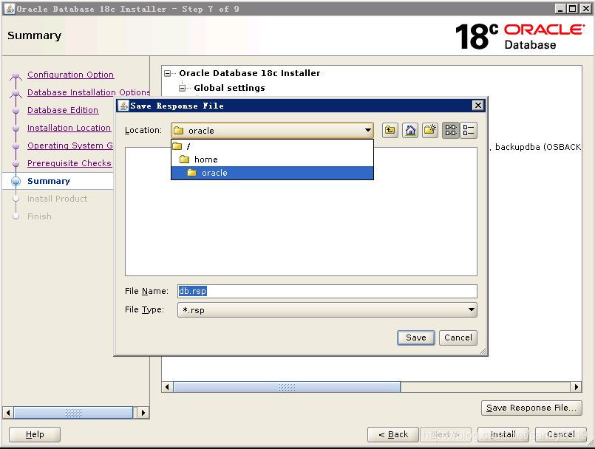Open the File Type *.rsp dropdown
Viewport: 595px width, 449px height.
click(327, 310)
